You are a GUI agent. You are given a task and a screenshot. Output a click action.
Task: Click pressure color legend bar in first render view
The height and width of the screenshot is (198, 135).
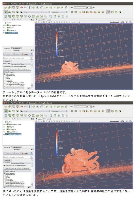[56, 44]
